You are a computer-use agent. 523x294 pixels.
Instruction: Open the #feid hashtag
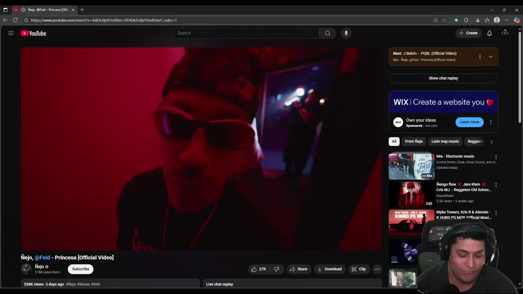pyautogui.click(x=95, y=284)
